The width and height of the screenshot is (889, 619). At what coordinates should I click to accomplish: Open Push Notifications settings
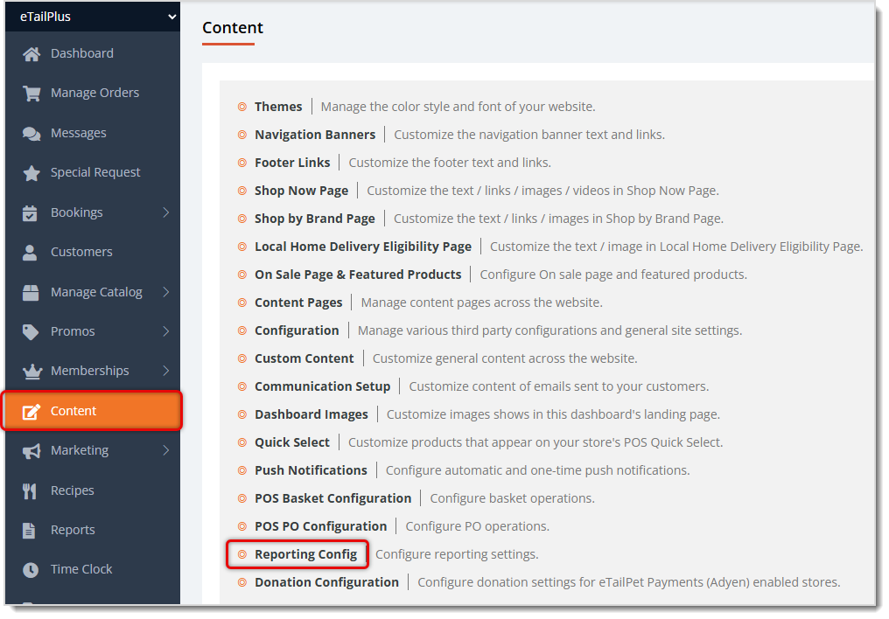(x=311, y=470)
